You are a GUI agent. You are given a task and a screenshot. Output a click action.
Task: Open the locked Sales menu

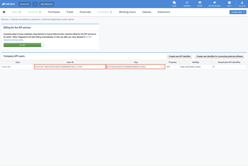(16, 12)
